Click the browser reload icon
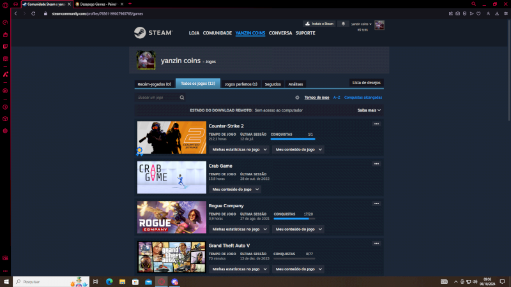This screenshot has height=287, width=511. (x=33, y=13)
